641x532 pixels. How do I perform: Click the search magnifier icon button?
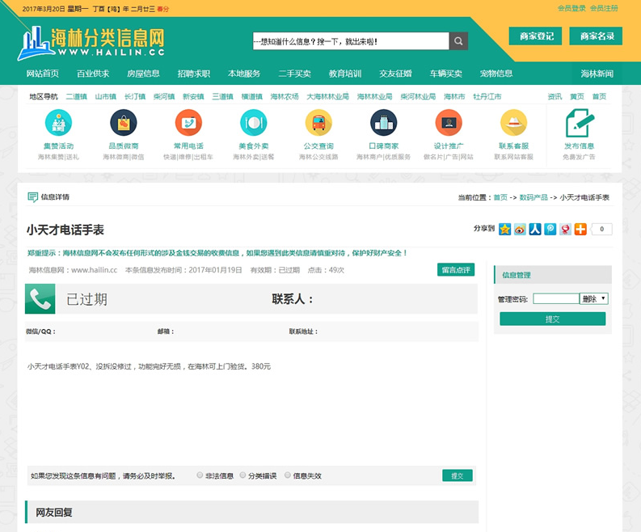coord(458,41)
